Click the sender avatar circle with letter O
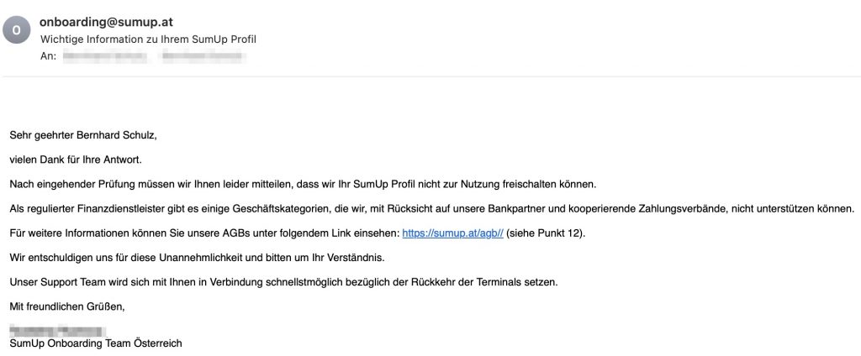The width and height of the screenshot is (861, 356). click(17, 29)
